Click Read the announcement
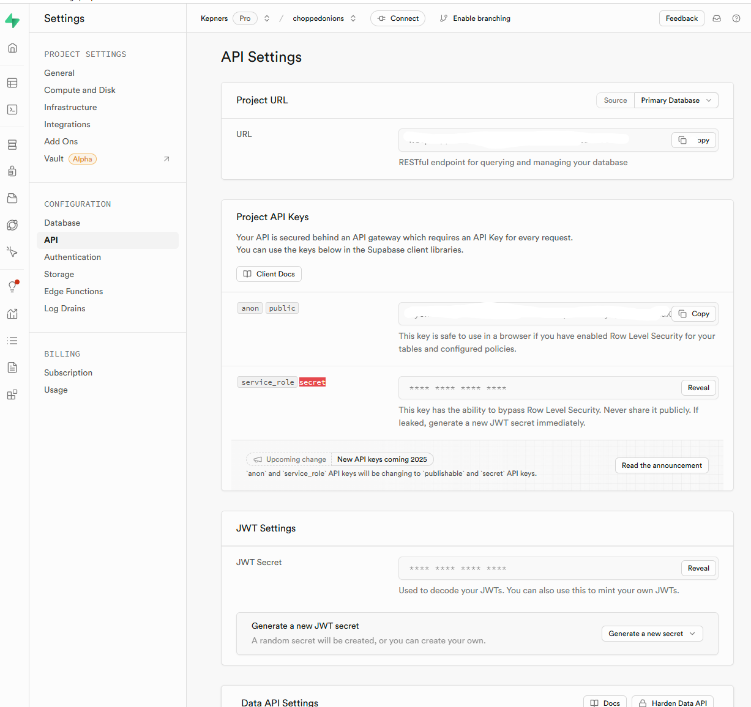Image resolution: width=751 pixels, height=707 pixels. click(662, 465)
